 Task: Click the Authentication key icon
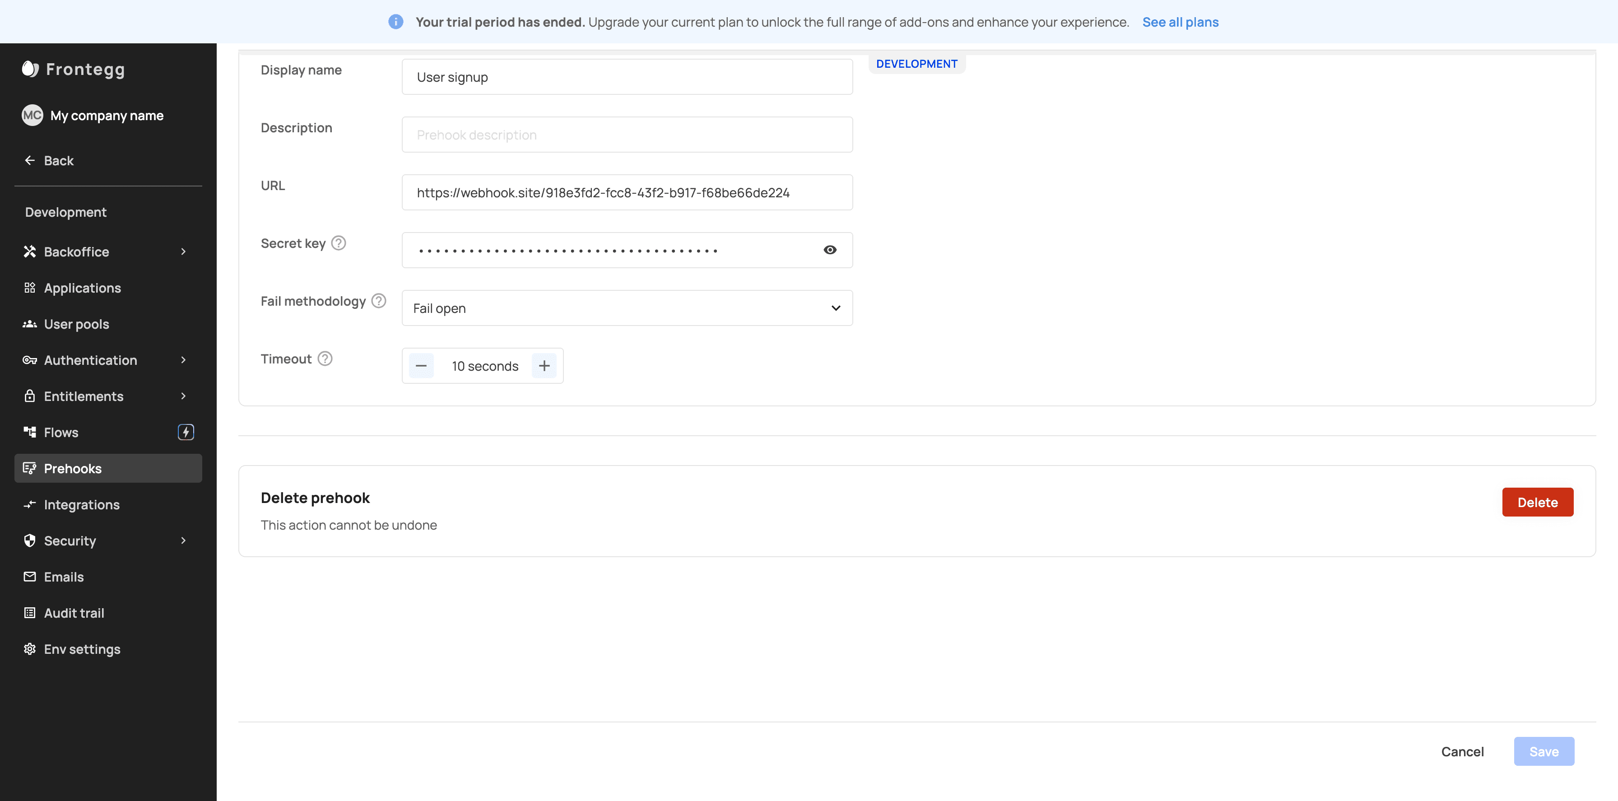(x=29, y=360)
